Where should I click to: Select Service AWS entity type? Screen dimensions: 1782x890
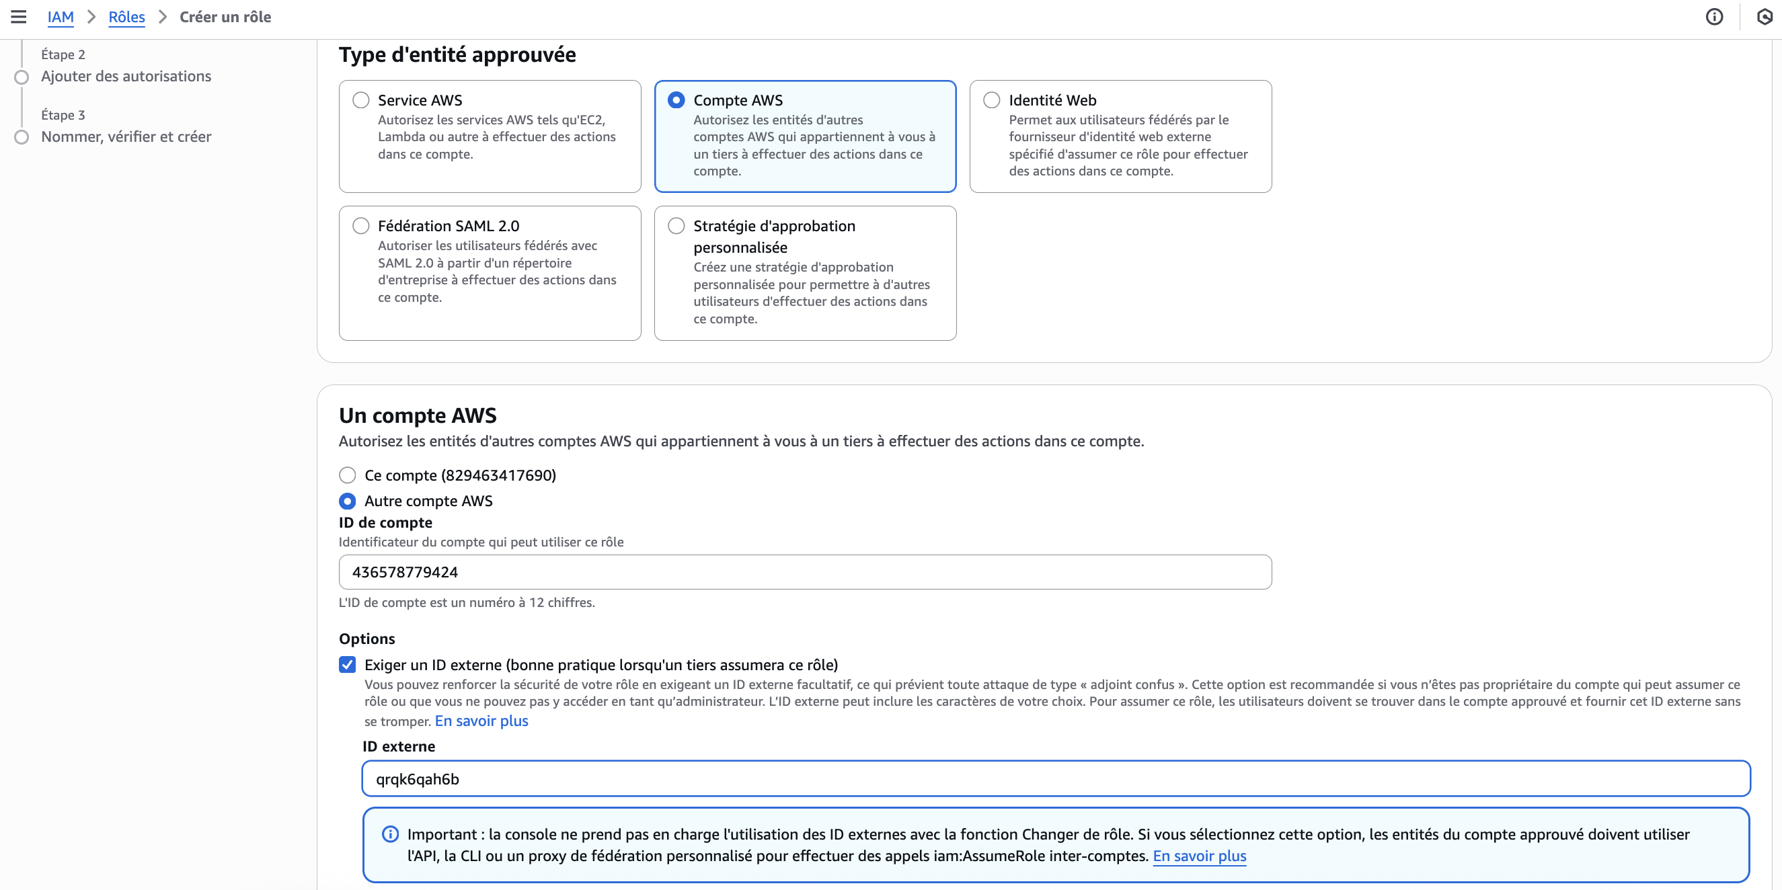[x=361, y=100]
